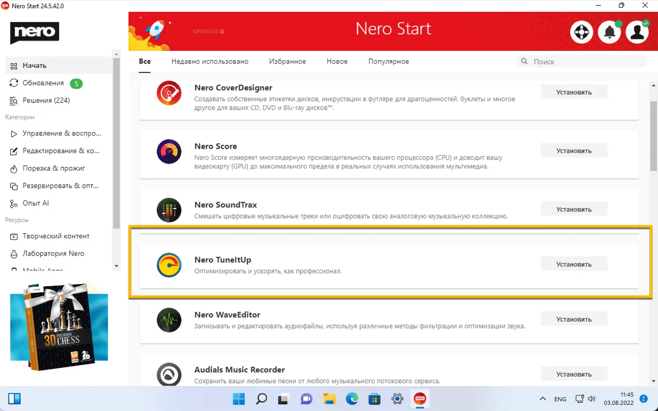The width and height of the screenshot is (658, 411).
Task: Open Windows notification center badge
Action: point(644,399)
